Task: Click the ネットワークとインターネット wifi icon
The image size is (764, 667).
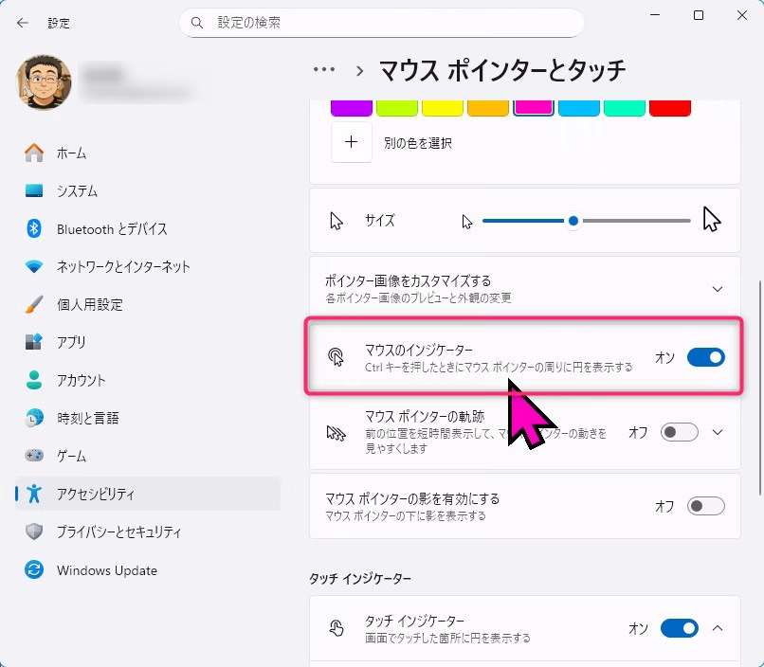Action: [34, 266]
